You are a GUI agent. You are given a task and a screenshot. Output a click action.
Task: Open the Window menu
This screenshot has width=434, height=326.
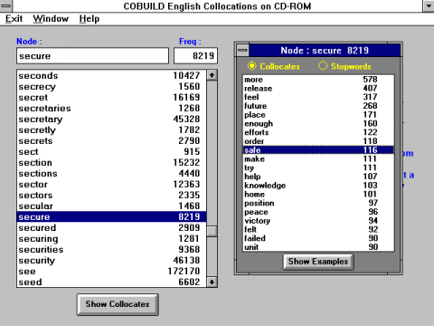[51, 19]
